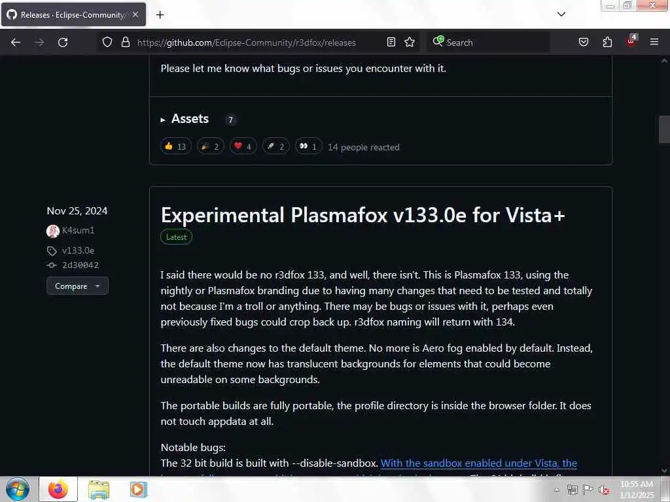Toggle reader view for this page

391,42
